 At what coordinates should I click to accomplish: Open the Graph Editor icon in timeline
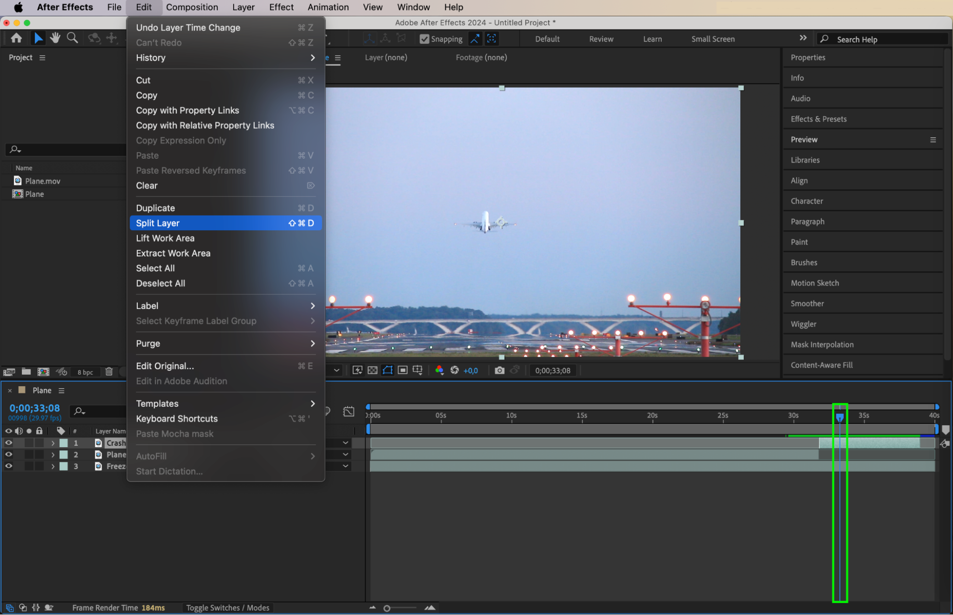(x=348, y=411)
